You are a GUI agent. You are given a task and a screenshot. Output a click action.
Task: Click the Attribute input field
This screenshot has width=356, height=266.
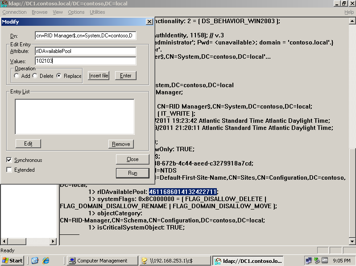[86, 51]
